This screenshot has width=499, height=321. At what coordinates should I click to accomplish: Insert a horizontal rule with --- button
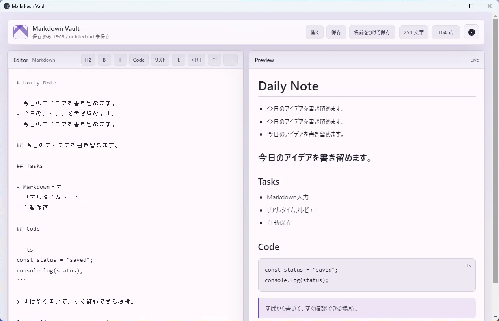231,60
